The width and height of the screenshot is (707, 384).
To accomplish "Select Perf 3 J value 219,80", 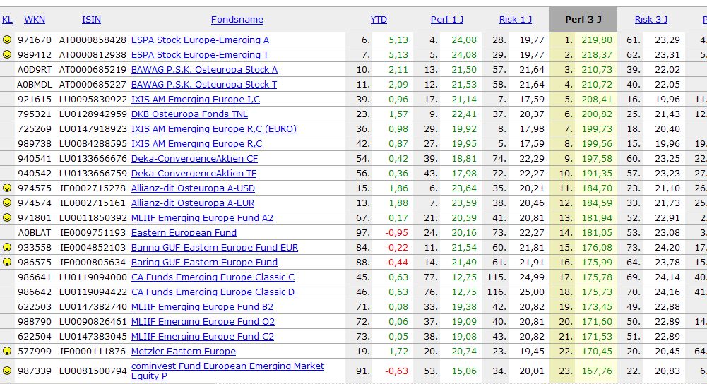I will (x=597, y=40).
